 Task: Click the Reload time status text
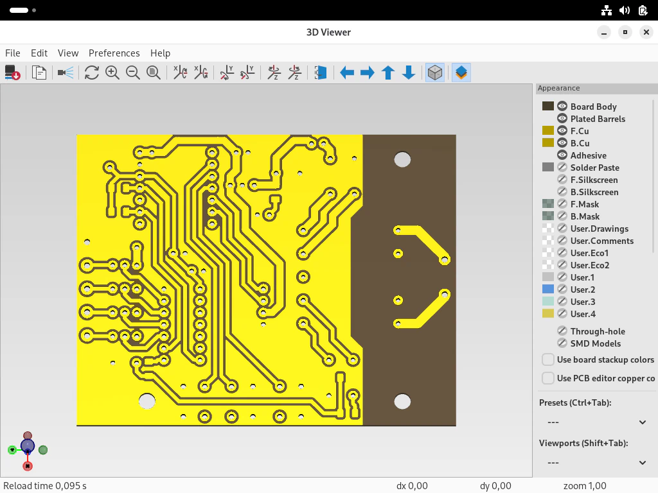[45, 486]
